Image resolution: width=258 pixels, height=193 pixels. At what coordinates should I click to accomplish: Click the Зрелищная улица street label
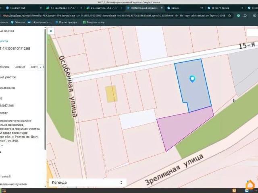(175, 169)
